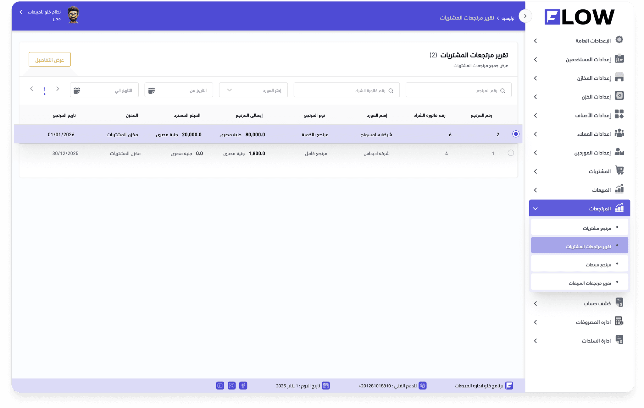Click the user avatar in the header
644x408 pixels.
(73, 15)
